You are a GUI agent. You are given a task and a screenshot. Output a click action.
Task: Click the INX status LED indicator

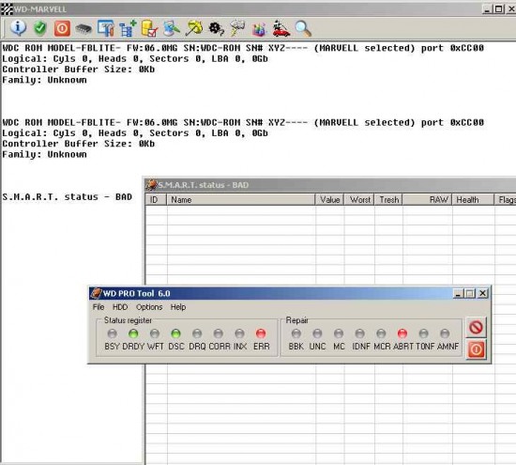tap(239, 333)
